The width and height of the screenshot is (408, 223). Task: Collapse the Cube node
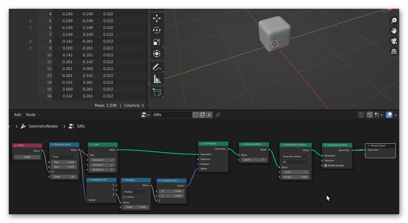[91, 145]
